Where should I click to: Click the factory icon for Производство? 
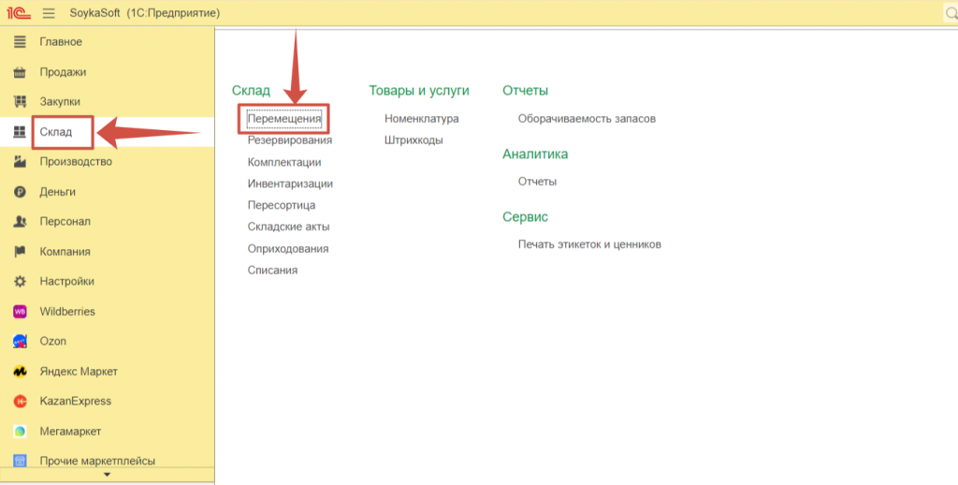[x=19, y=162]
